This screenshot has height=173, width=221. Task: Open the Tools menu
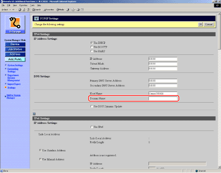32,5
